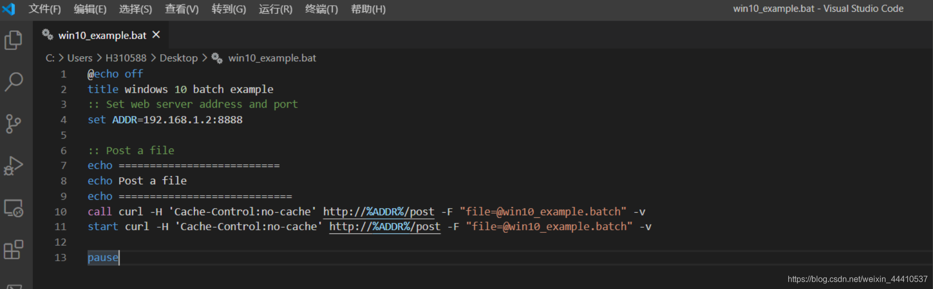The image size is (933, 289).
Task: Open the Run and Debug view
Action: point(13,166)
